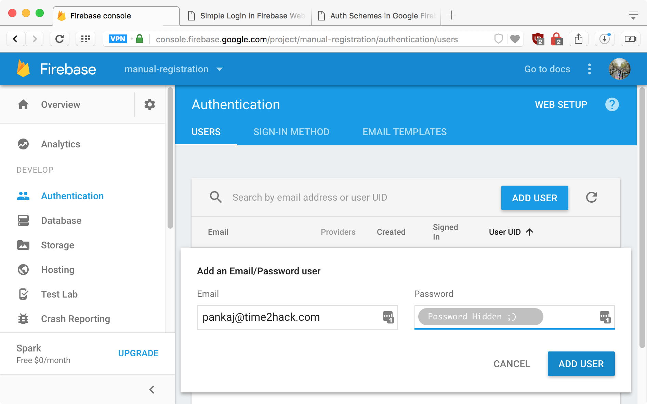This screenshot has width=647, height=404.
Task: Sort by User UID arrow
Action: [530, 232]
